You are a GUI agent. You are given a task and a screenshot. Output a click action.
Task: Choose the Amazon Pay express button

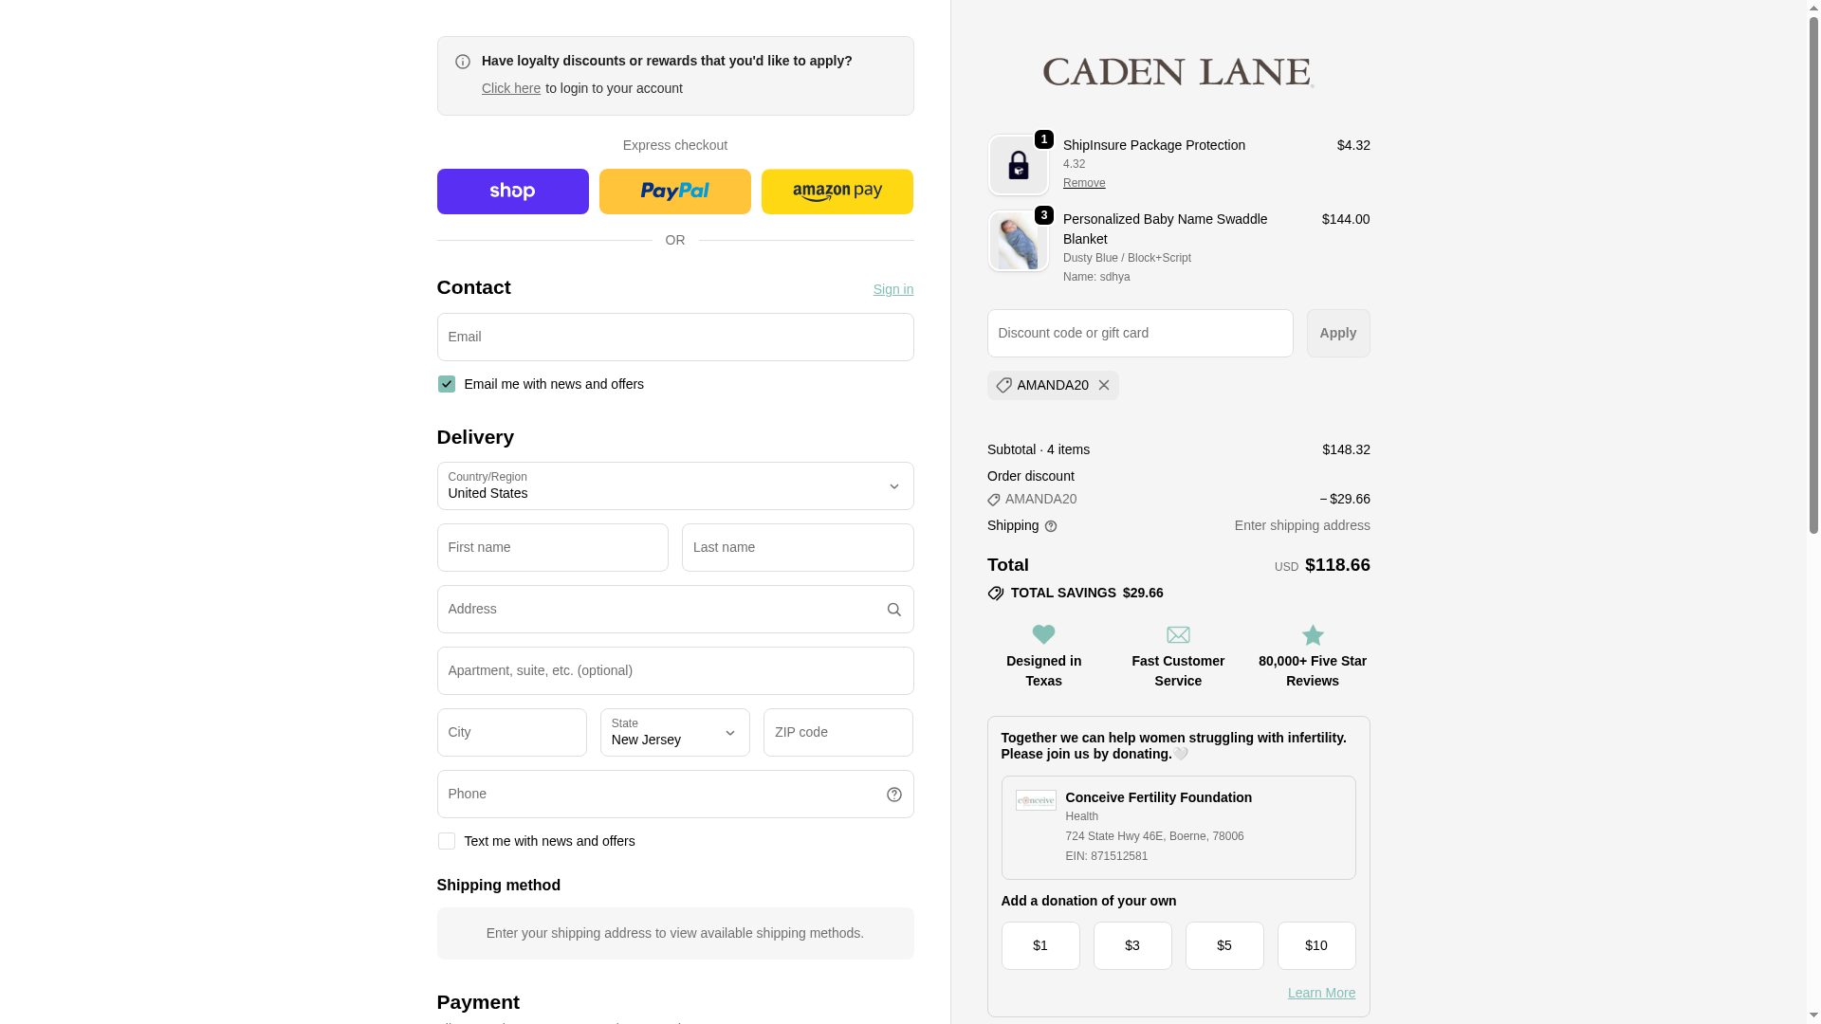click(837, 192)
